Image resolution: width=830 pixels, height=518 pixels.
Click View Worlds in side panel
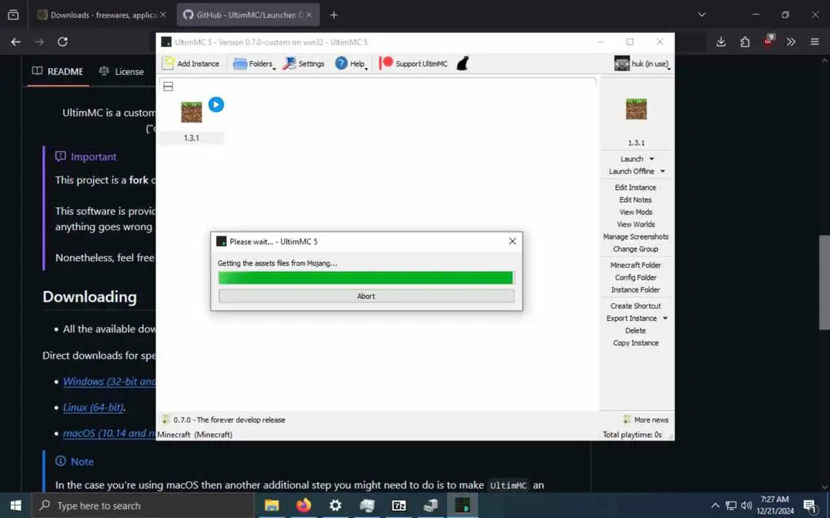635,224
